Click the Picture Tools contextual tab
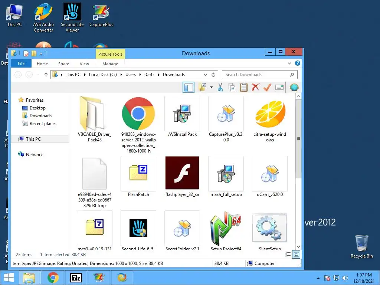This screenshot has width=380, height=285. pos(110,54)
